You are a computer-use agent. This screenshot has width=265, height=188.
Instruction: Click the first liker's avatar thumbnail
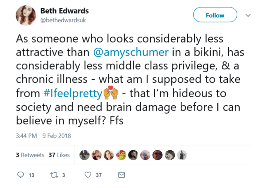pyautogui.click(x=85, y=155)
